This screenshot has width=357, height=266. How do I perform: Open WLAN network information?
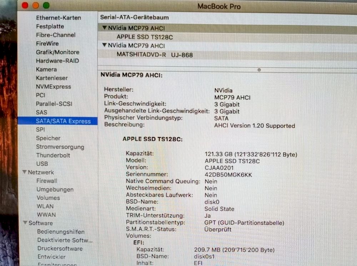pyautogui.click(x=45, y=206)
